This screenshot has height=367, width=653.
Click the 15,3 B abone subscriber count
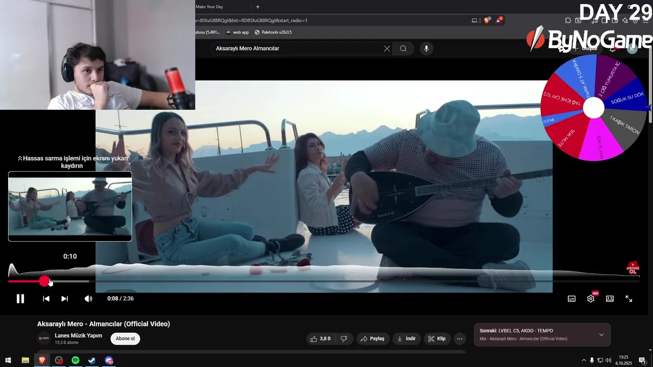tap(67, 343)
